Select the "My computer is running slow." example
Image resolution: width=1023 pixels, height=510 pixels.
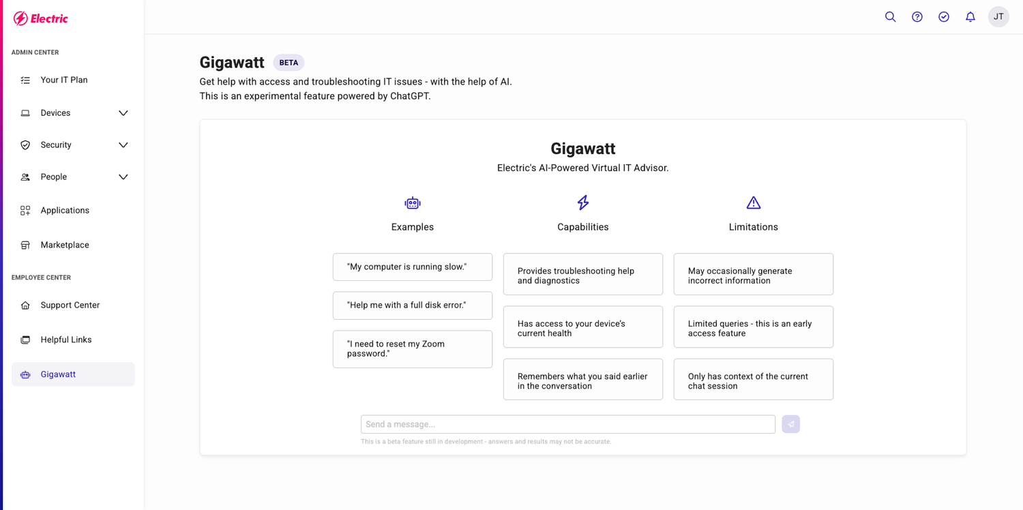[x=412, y=267]
